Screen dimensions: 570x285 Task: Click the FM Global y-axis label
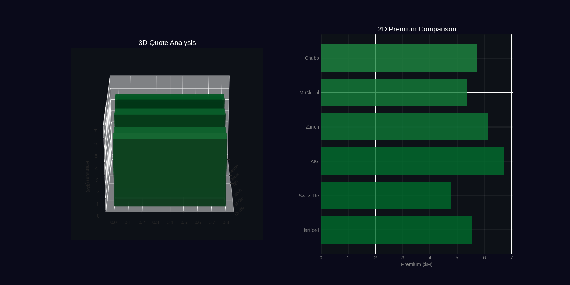(307, 93)
